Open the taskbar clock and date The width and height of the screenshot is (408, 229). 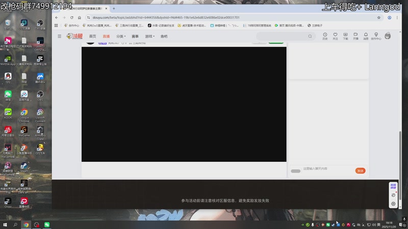click(389, 224)
